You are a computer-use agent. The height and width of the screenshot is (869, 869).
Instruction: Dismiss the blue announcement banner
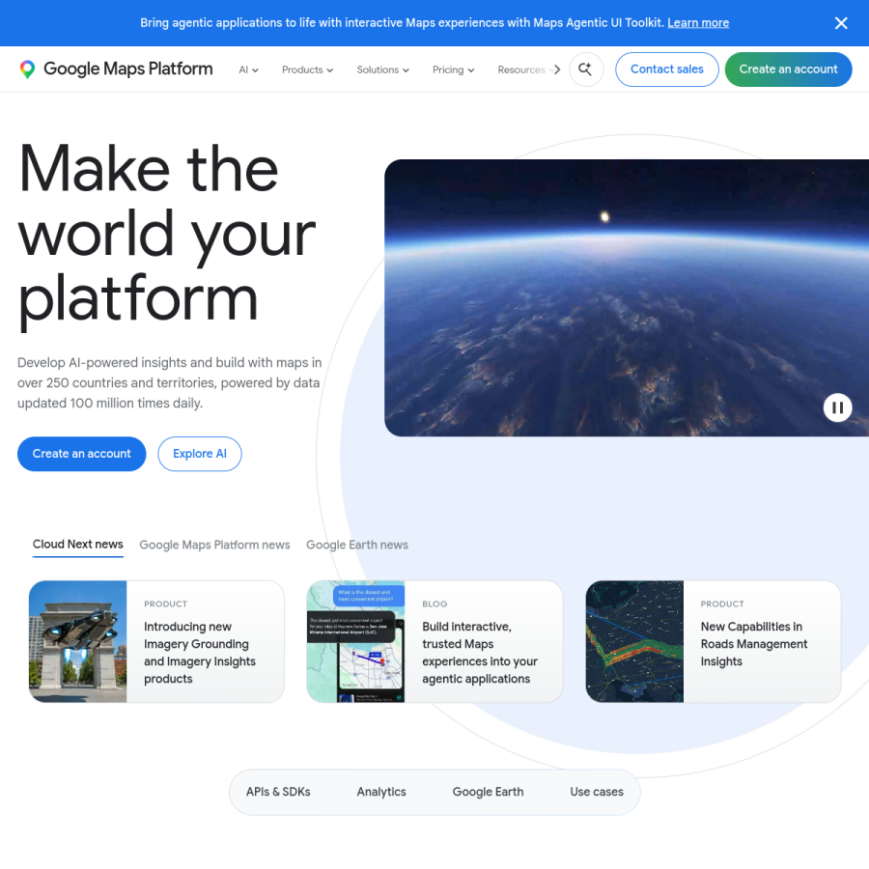(841, 23)
